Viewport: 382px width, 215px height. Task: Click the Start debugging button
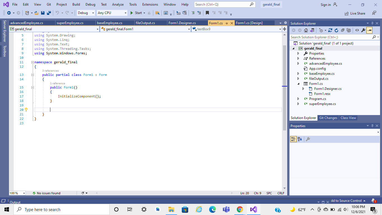point(137,13)
